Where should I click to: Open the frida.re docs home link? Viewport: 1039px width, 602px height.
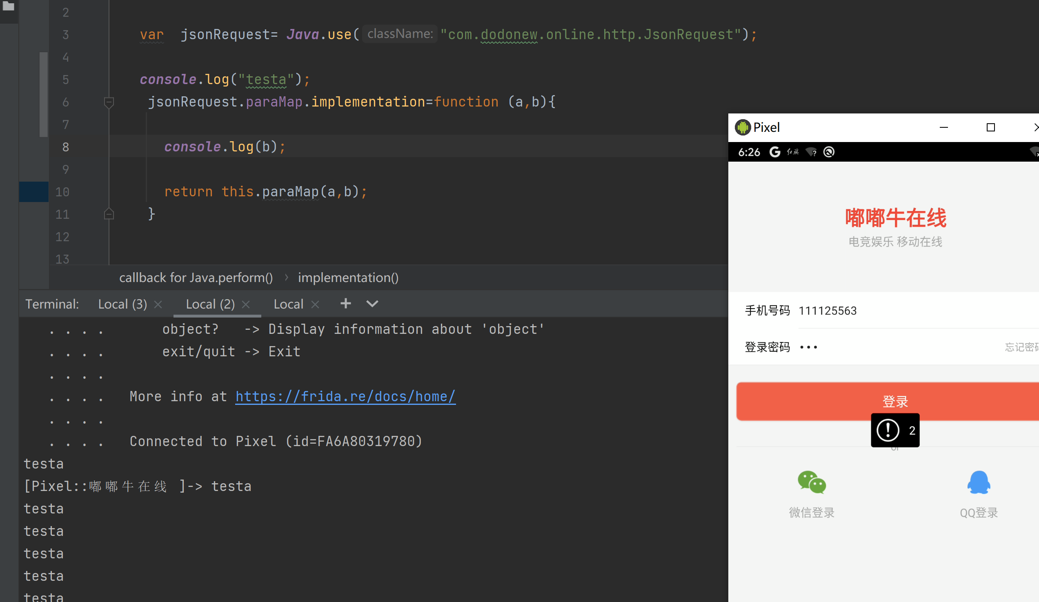(345, 396)
